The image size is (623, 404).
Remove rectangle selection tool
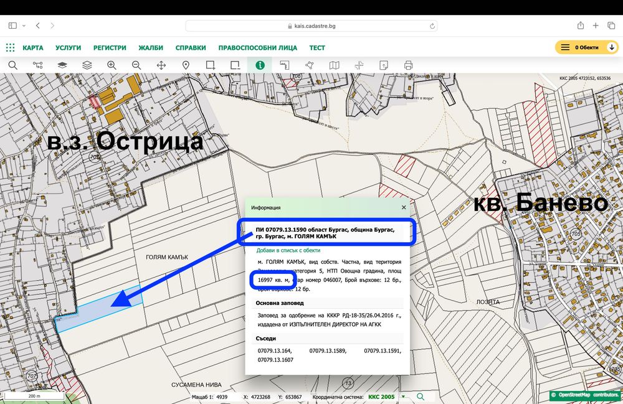tap(235, 65)
